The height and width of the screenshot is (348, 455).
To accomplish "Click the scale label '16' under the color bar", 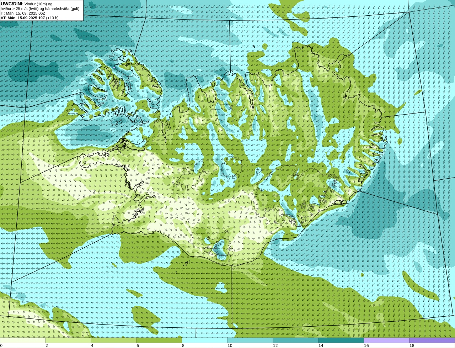I will (366, 346).
